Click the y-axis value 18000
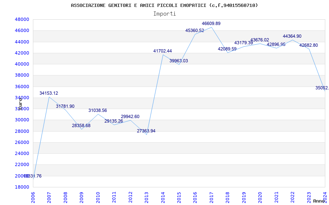The width and height of the screenshot is (329, 205). click(x=22, y=187)
